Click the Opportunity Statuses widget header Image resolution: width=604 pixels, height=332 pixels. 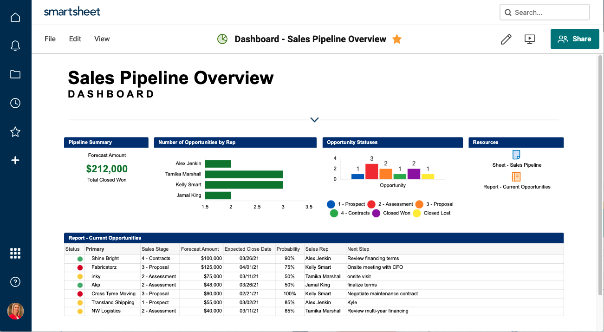[x=393, y=142]
